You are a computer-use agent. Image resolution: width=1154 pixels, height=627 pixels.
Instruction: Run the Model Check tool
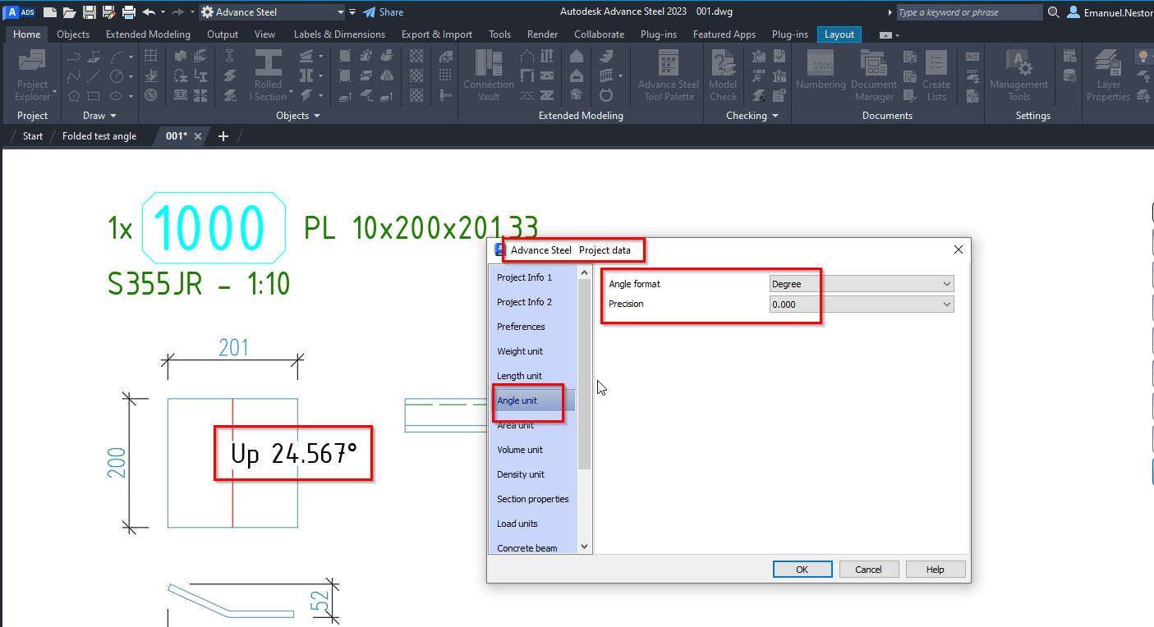click(x=724, y=76)
